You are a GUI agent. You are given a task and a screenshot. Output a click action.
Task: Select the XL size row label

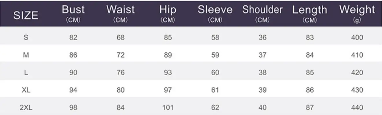(26, 90)
